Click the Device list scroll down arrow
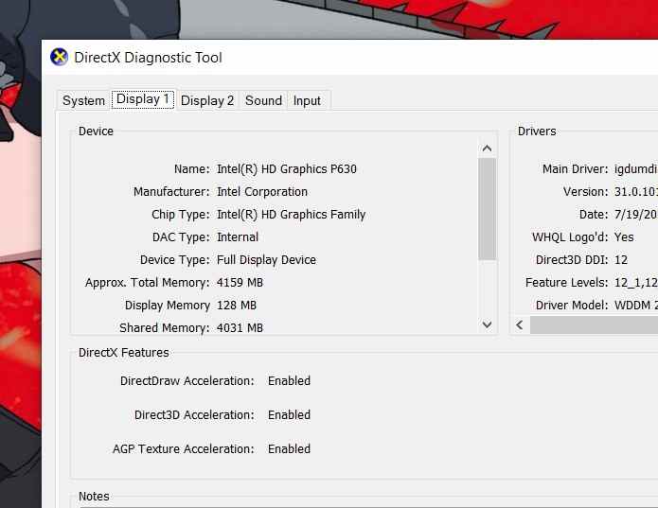This screenshot has height=508, width=658. (488, 324)
